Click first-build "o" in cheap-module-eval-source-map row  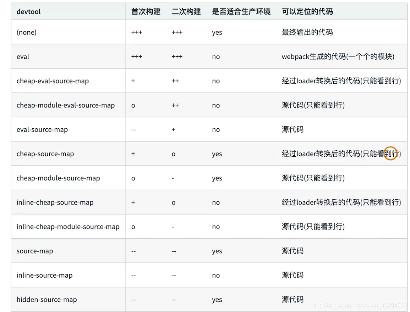click(x=133, y=106)
